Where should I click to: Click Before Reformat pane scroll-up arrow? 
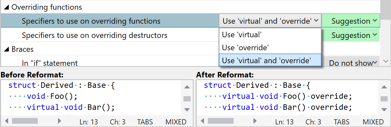click(187, 87)
